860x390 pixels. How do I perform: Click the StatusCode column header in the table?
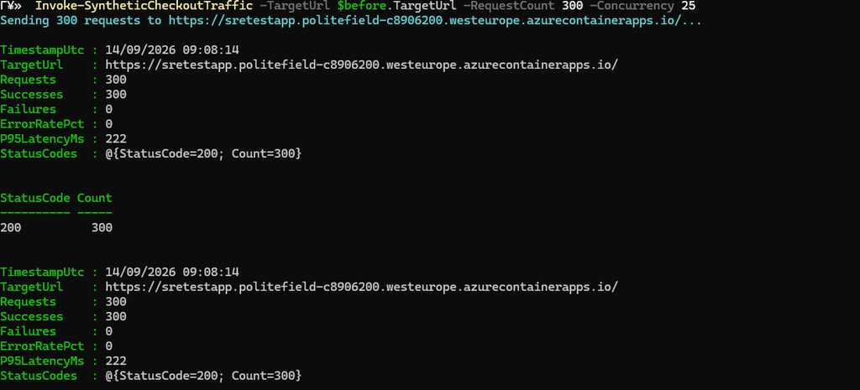(x=35, y=198)
